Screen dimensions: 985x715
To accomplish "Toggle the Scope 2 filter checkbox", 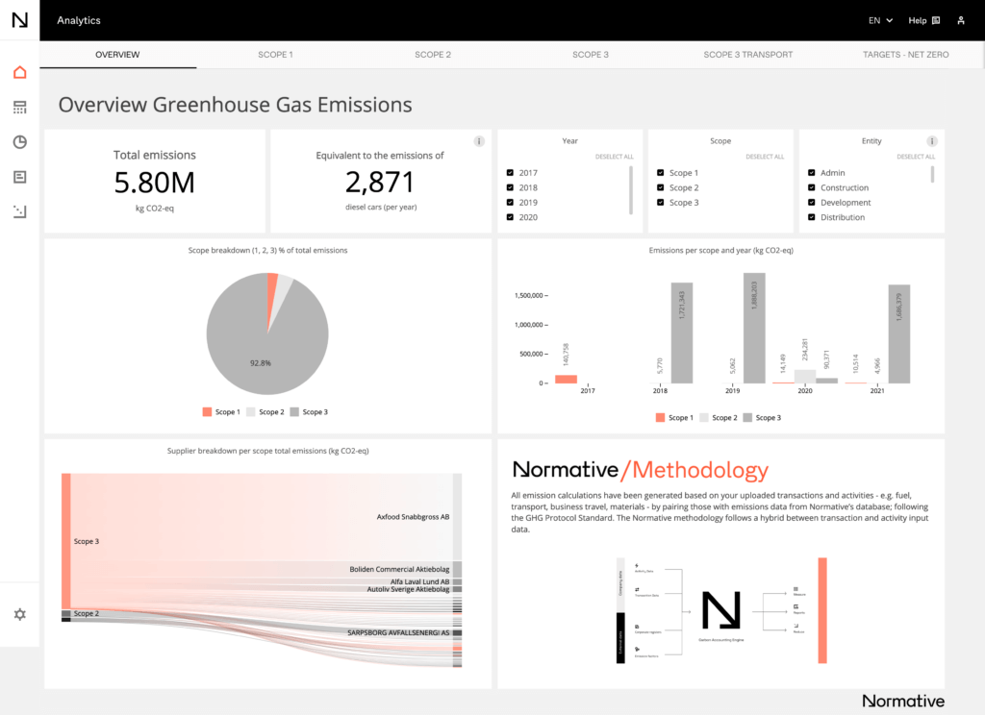I will coord(661,187).
